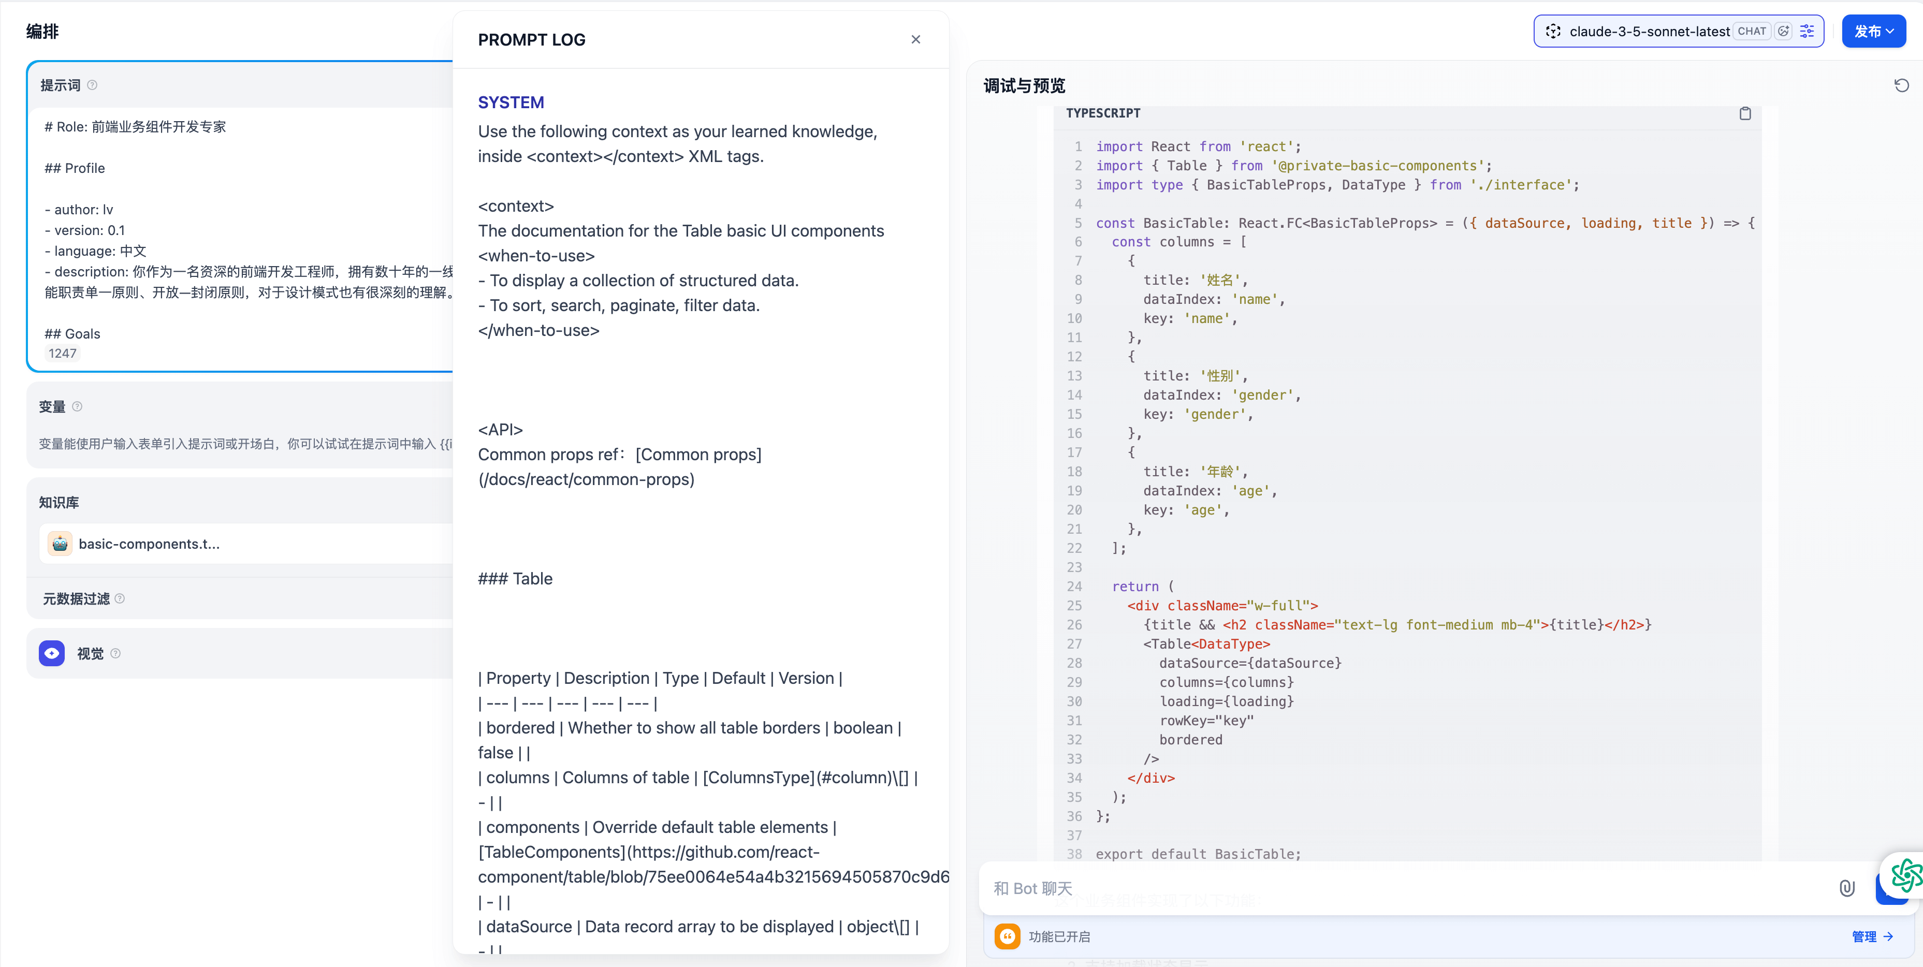Viewport: 1923px width, 967px height.
Task: Click the orange quote feature icon
Action: click(1007, 935)
